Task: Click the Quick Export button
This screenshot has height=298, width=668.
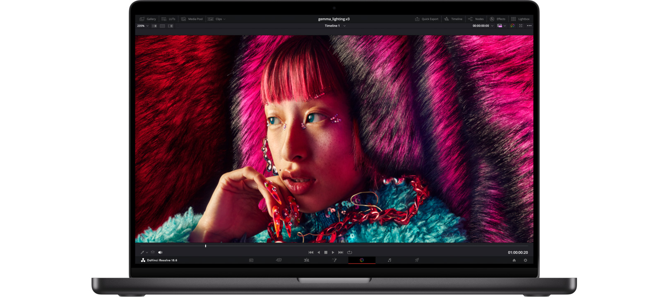Action: click(427, 19)
